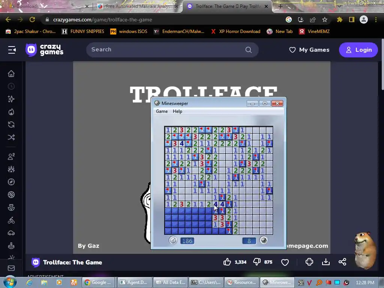Switch to Resource... taskbar window
The width and height of the screenshot is (384, 288).
coord(241,282)
